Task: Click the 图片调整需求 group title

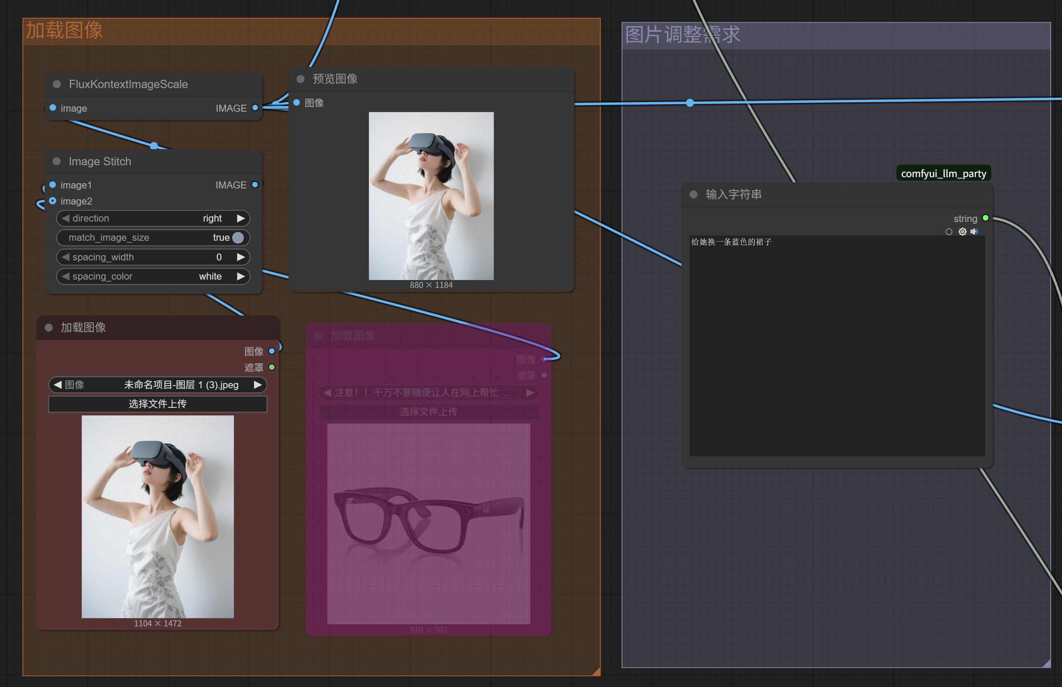Action: [x=682, y=35]
